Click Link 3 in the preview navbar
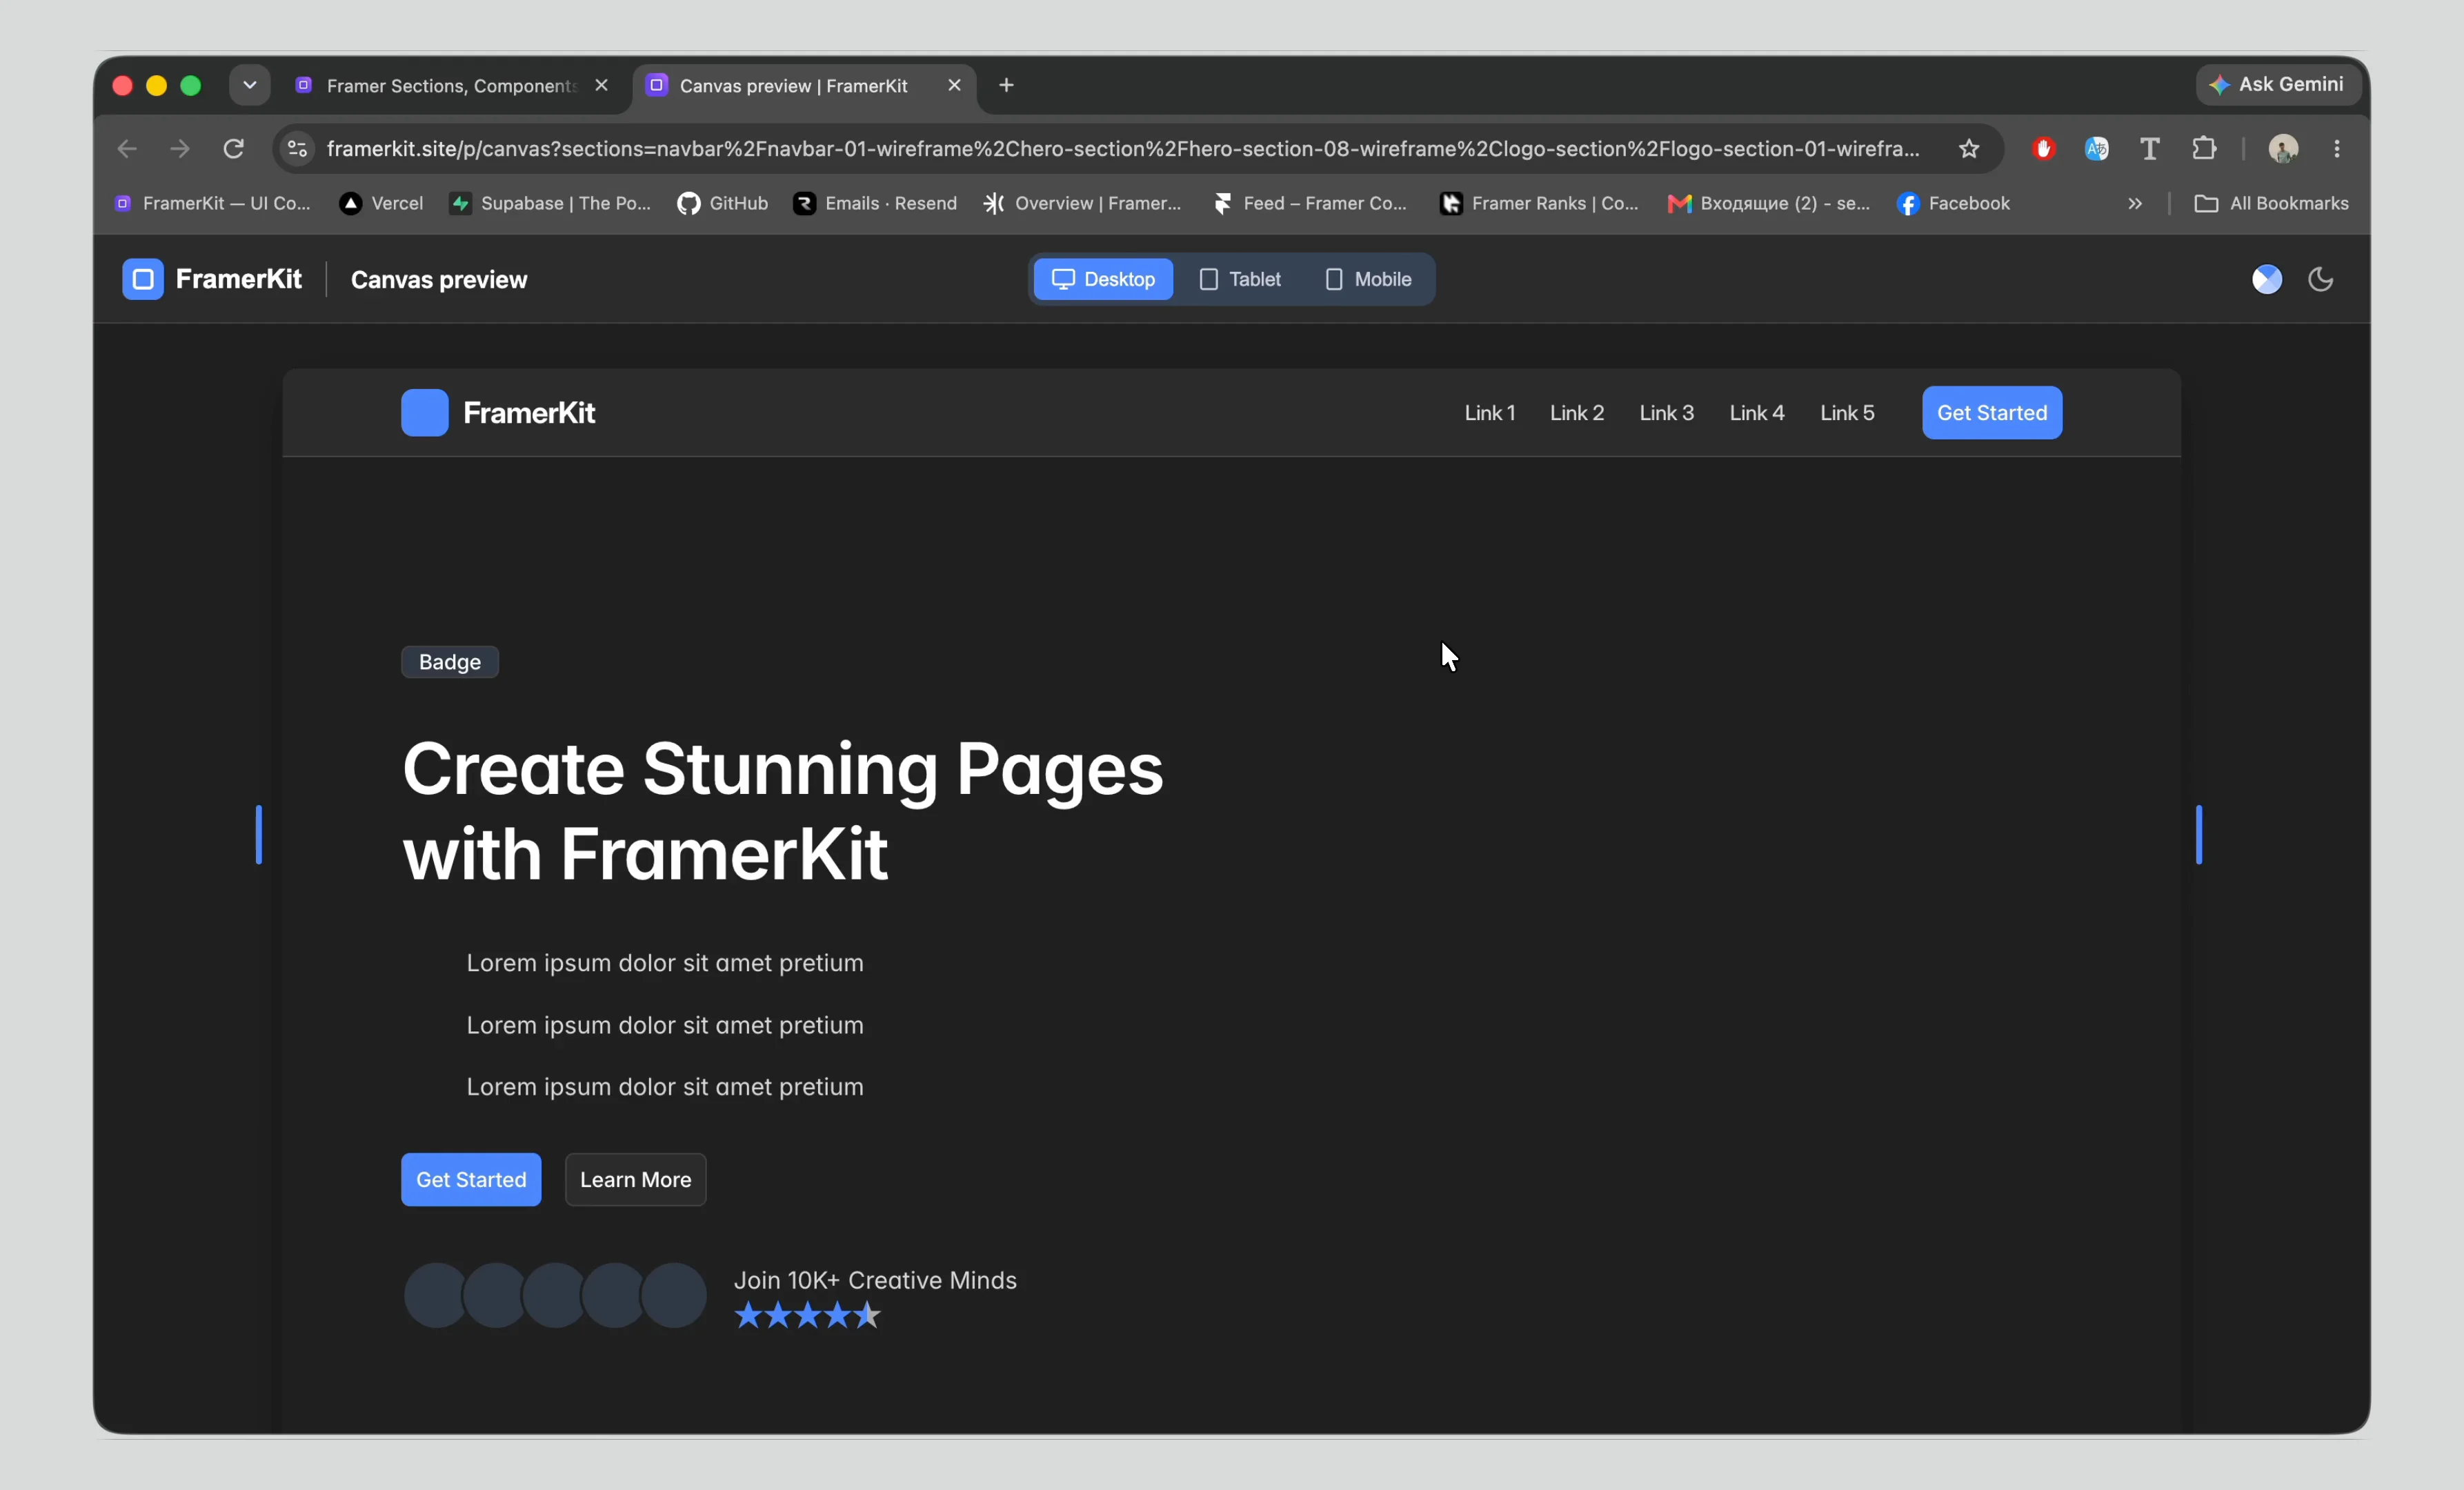Viewport: 2464px width, 1490px height. pos(1666,413)
